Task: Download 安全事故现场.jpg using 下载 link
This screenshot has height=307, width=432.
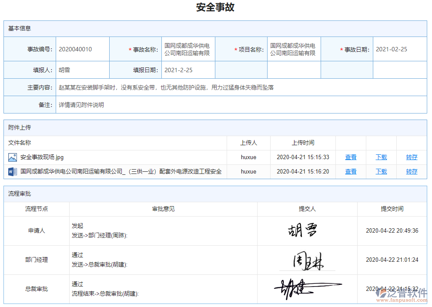Action: [381, 157]
